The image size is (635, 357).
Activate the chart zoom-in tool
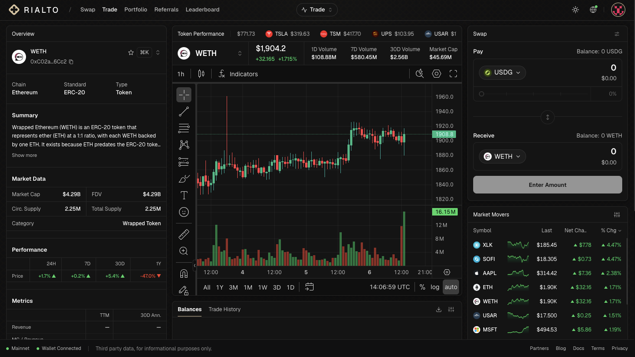click(x=184, y=251)
